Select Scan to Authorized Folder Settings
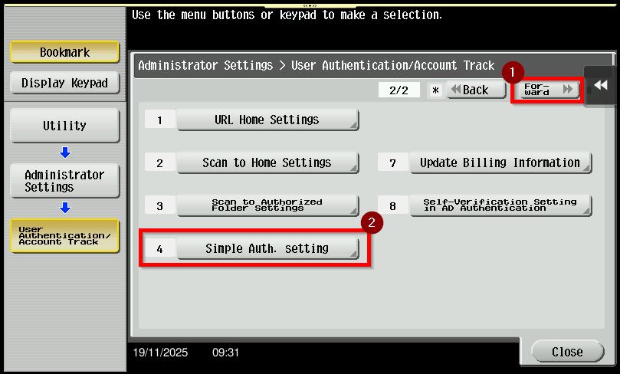The height and width of the screenshot is (374, 620). tap(267, 205)
